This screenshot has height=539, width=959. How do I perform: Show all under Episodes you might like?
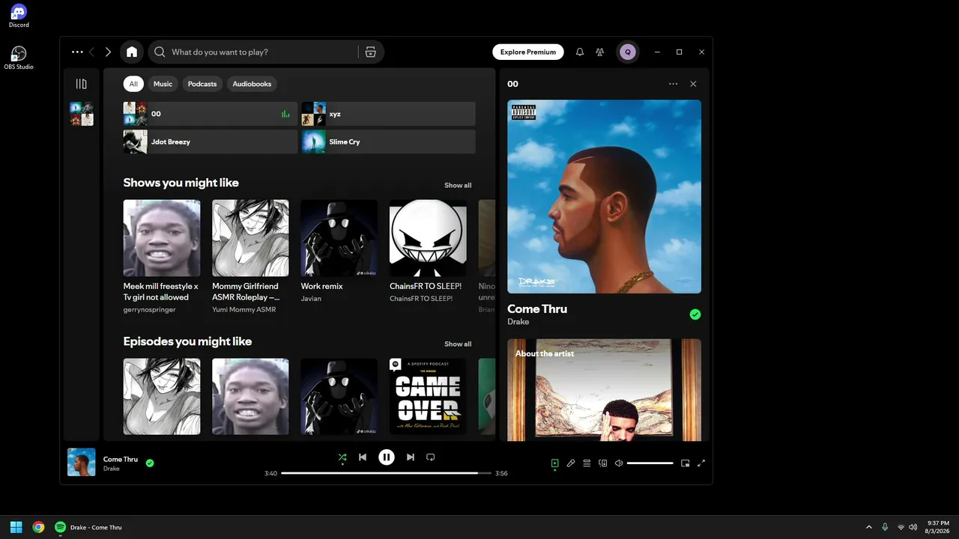(458, 344)
